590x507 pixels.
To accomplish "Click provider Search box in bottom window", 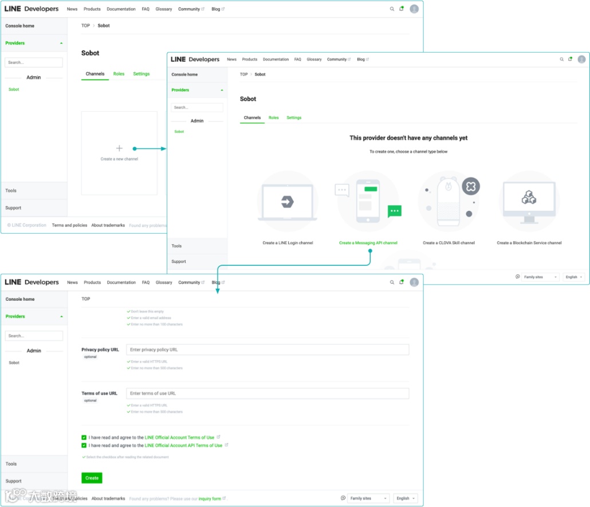I will click(34, 336).
